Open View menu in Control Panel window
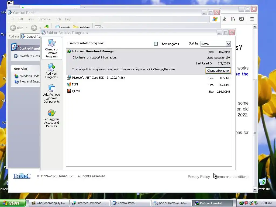The image size is (276, 207). click(30, 19)
